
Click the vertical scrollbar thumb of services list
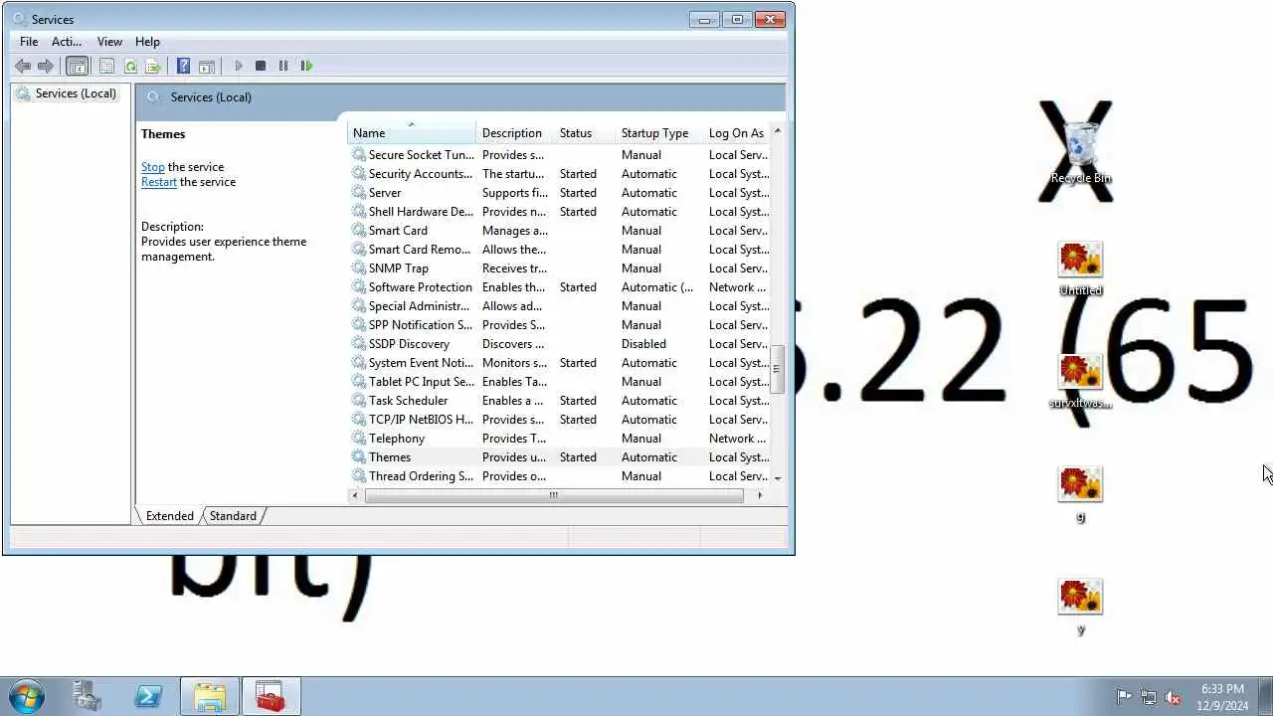778,370
